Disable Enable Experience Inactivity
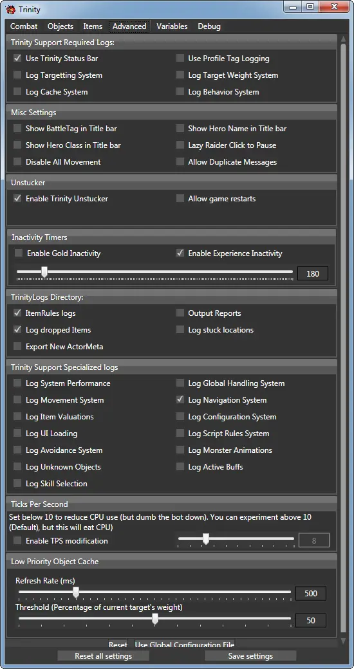This screenshot has height=669, width=354. (180, 253)
